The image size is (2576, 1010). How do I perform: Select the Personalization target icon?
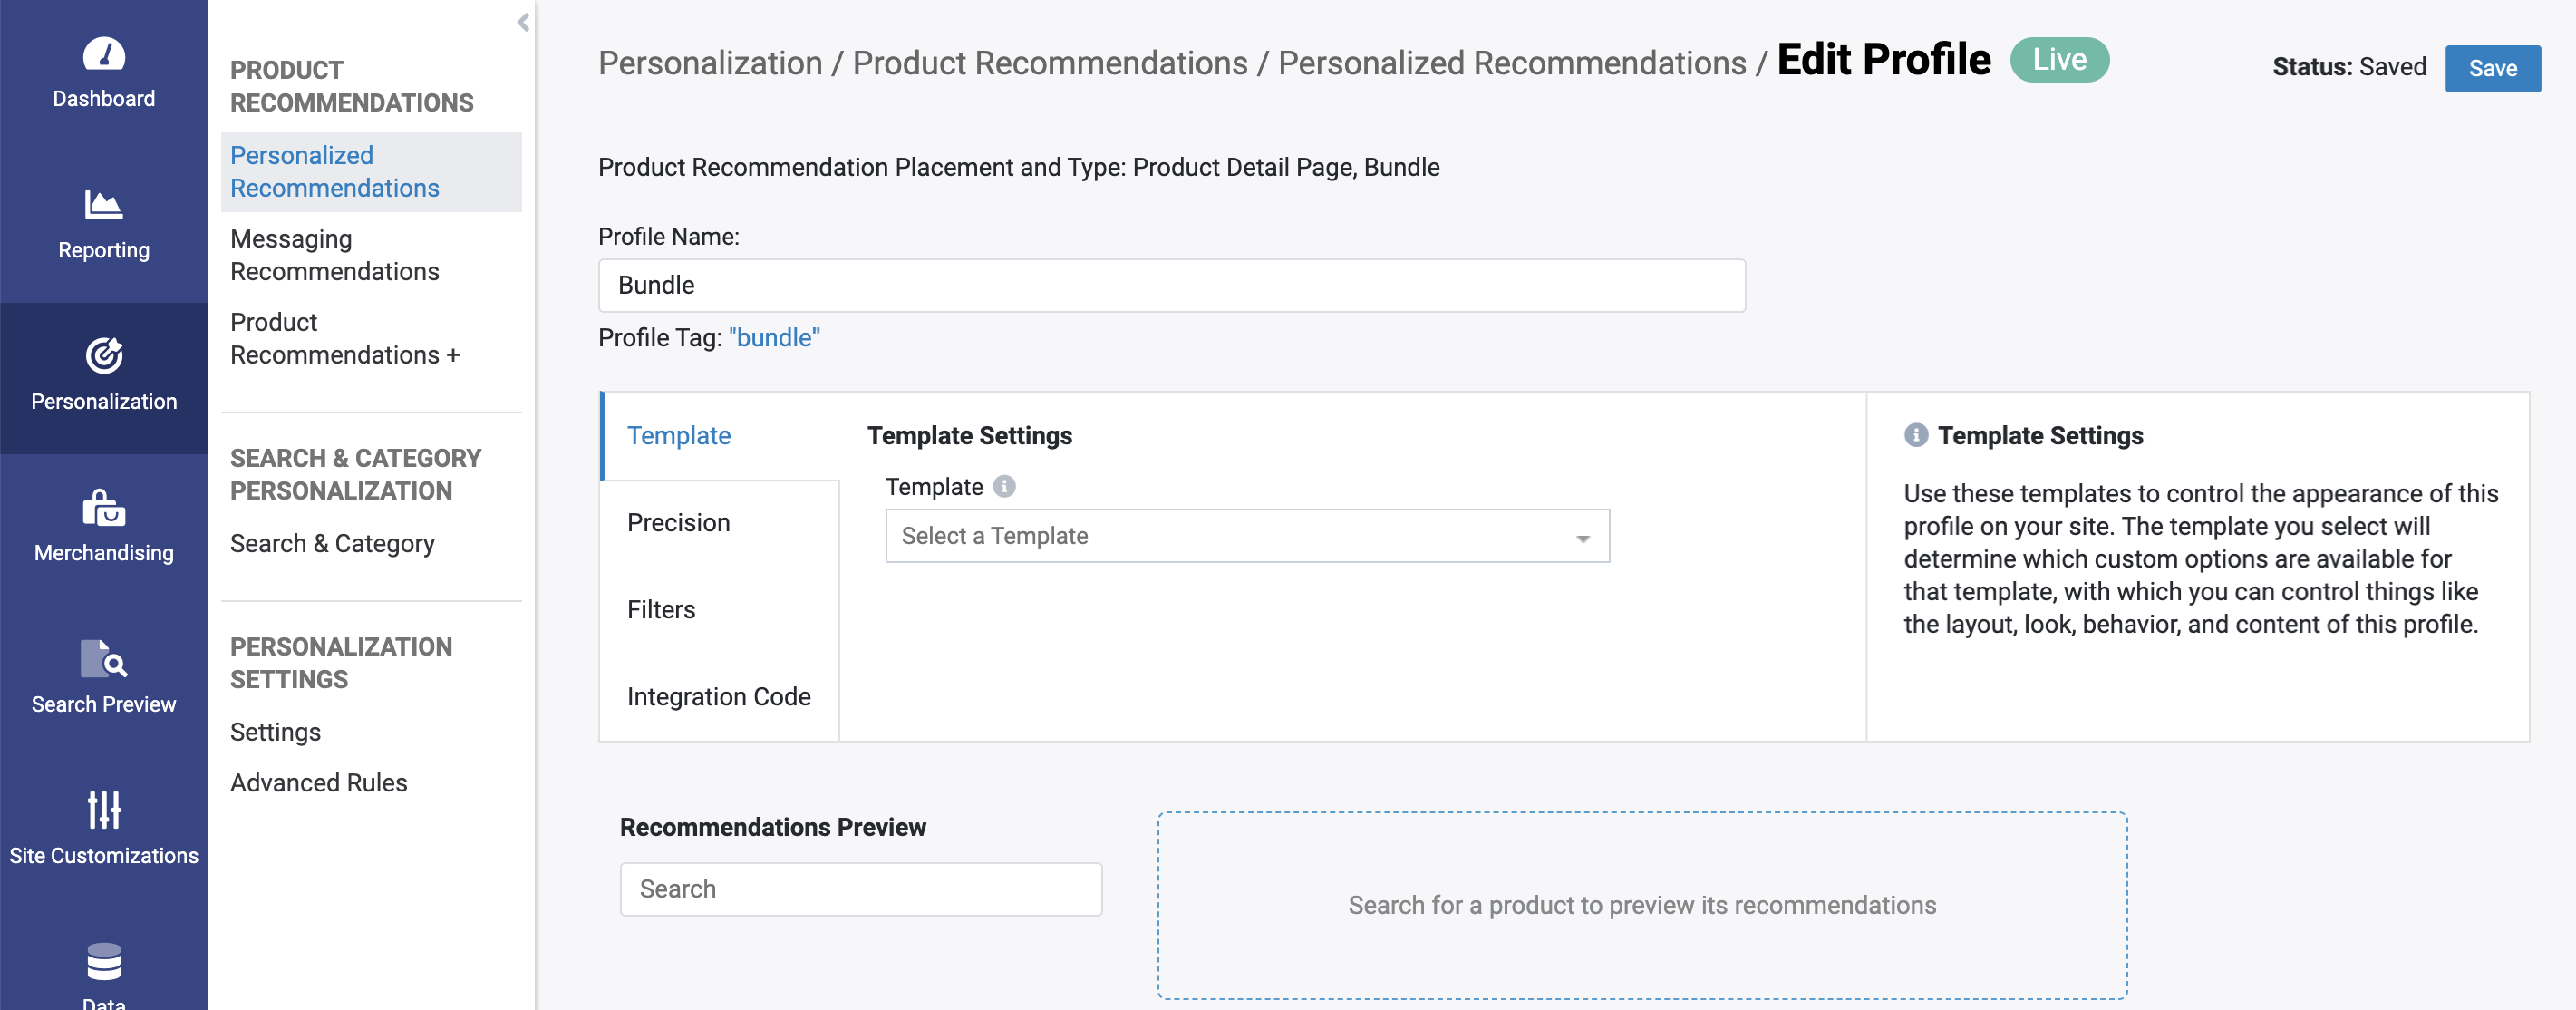coord(104,355)
